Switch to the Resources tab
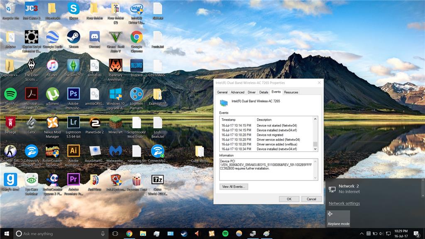This screenshot has height=239, width=425. 291,92
